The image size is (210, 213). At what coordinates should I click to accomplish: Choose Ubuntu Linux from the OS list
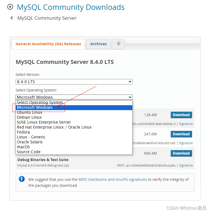74,112
